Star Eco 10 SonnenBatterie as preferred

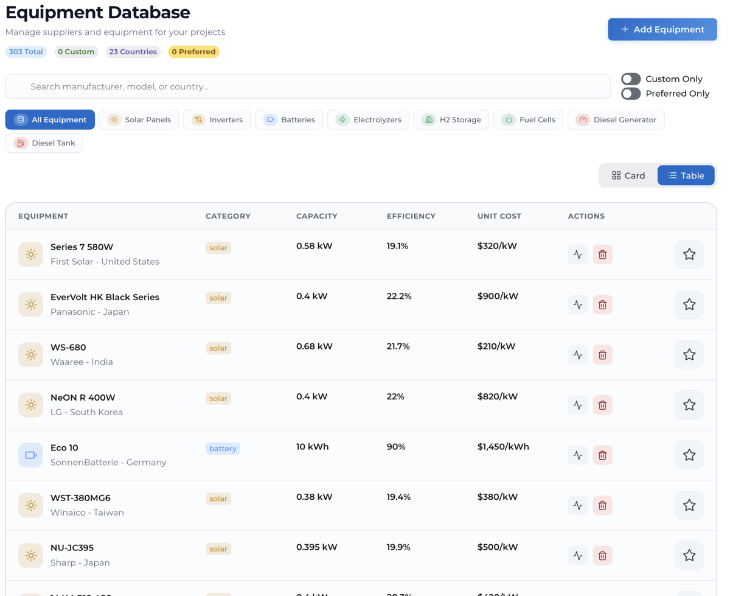[689, 455]
